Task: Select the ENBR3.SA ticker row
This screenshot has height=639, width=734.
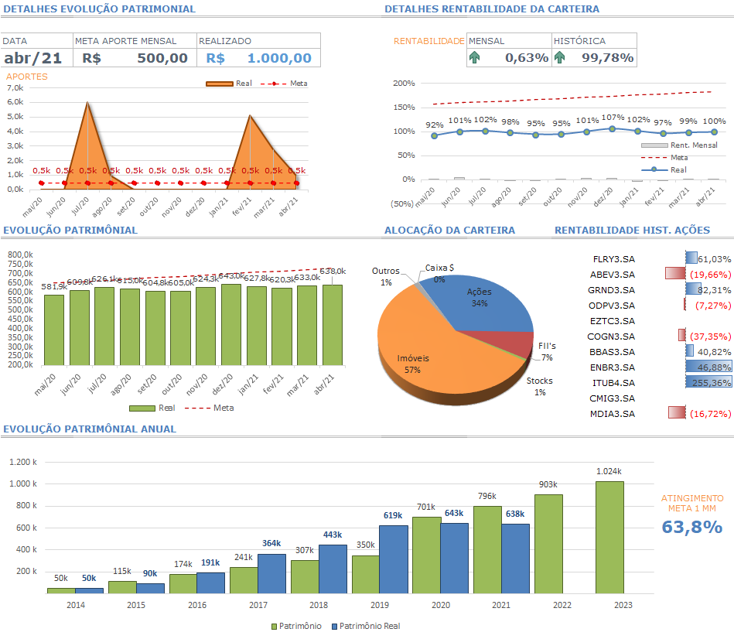Action: [x=613, y=367]
